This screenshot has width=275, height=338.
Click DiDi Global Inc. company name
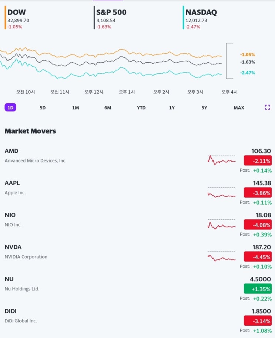(21, 321)
